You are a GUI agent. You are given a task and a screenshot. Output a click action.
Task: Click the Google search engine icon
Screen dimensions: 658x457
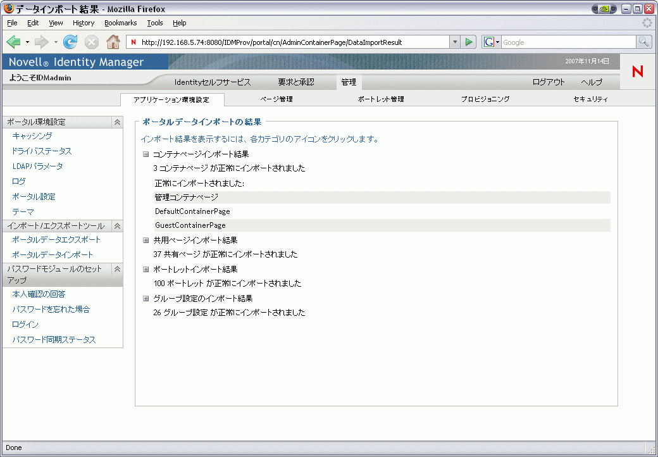pos(488,42)
